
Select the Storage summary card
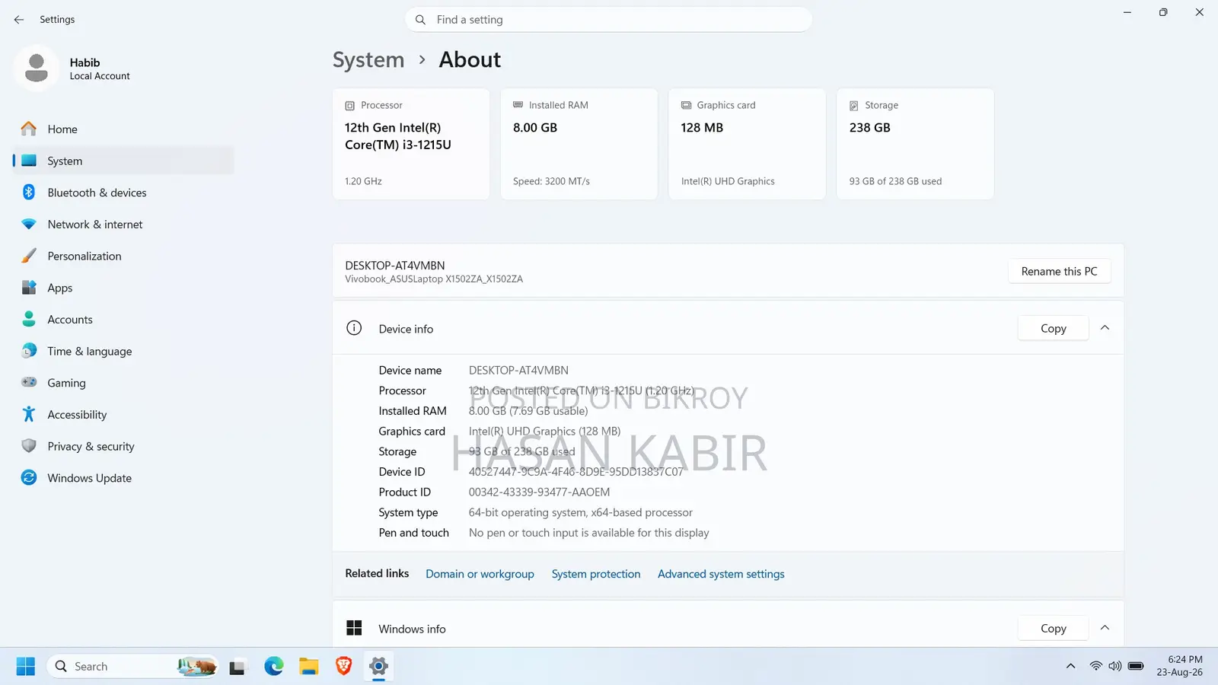pos(915,145)
